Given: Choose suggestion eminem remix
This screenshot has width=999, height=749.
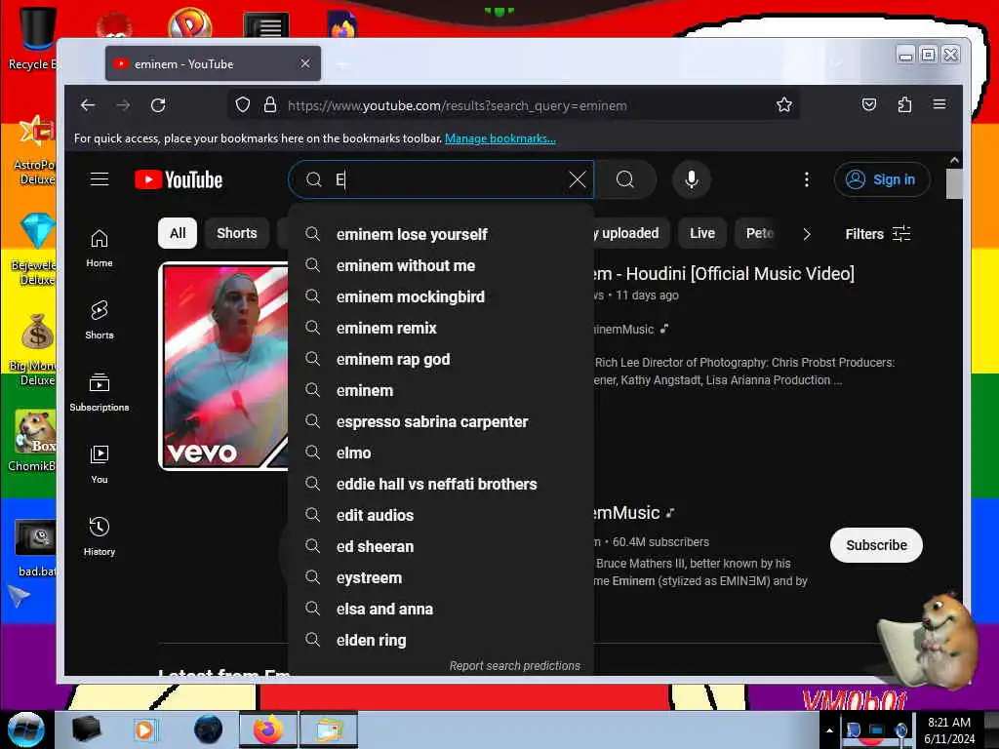Looking at the screenshot, I should click(441, 328).
